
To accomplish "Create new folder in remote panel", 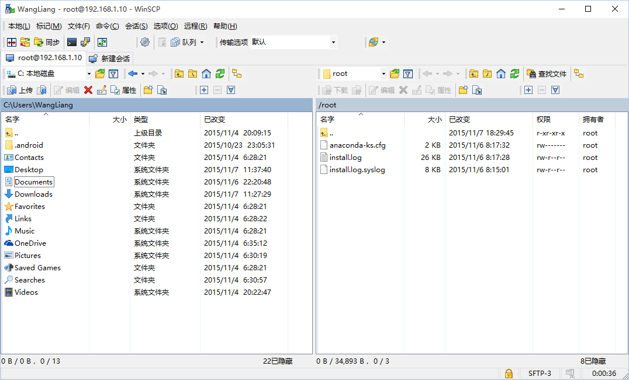I will [463, 90].
